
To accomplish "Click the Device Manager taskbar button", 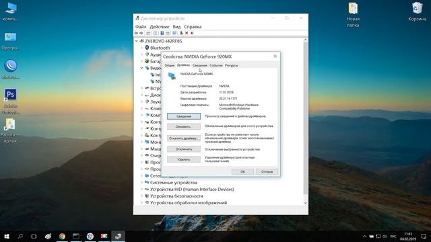I will 119,236.
